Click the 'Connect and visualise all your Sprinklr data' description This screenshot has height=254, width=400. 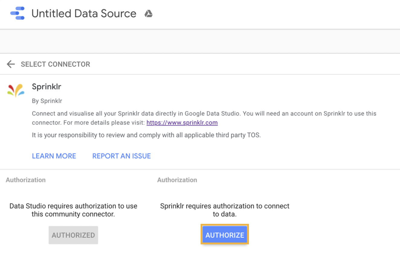click(204, 118)
